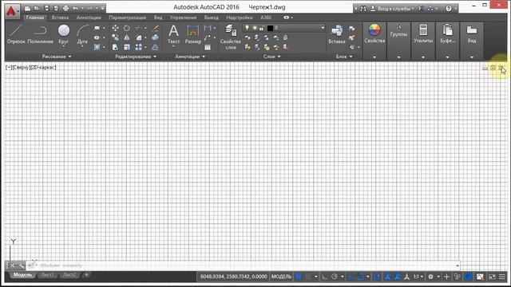Toggle object snap in status bar
The image size is (511, 287).
point(360,277)
